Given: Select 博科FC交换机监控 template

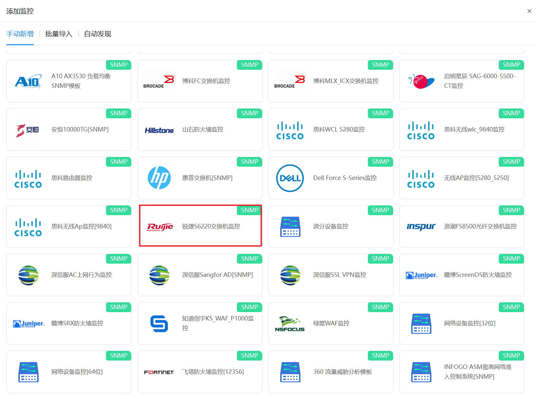Looking at the screenshot, I should pyautogui.click(x=200, y=81).
